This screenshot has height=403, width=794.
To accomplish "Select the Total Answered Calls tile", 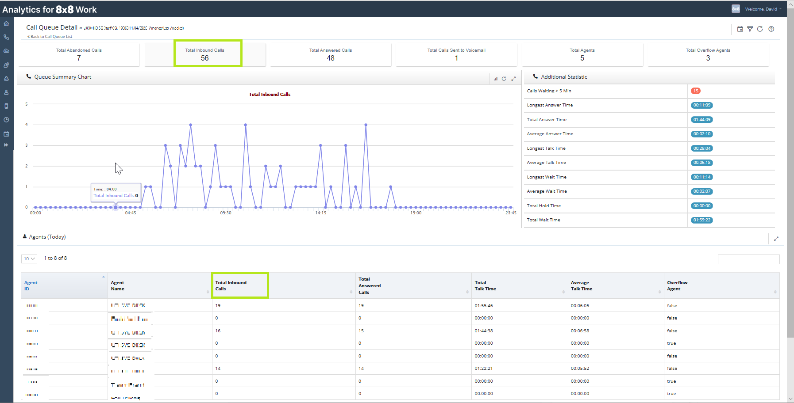I will pyautogui.click(x=331, y=54).
